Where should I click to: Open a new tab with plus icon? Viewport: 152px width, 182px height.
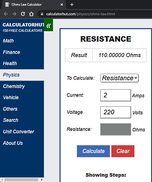pyautogui.click(x=72, y=5)
